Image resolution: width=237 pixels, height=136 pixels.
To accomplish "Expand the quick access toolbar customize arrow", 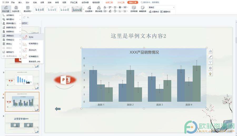I will coord(28,18).
